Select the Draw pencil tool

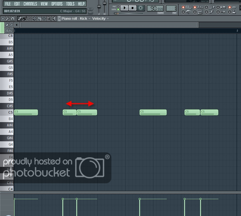[x=20, y=19]
